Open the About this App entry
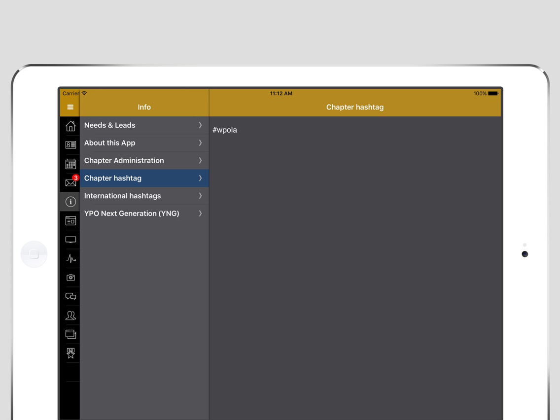This screenshot has width=560, height=420. [x=144, y=143]
